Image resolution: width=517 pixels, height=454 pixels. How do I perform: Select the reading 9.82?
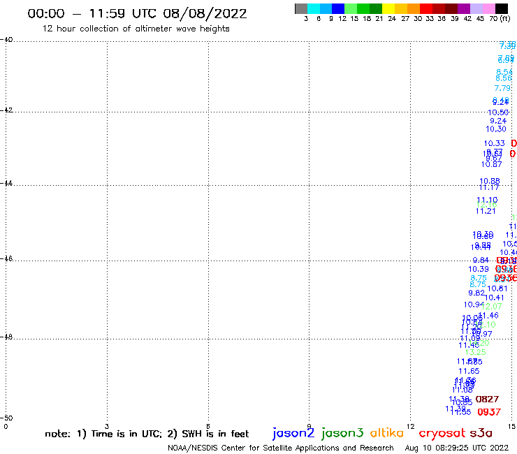point(476,293)
